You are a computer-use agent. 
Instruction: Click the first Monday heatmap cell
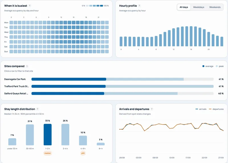click(11, 22)
